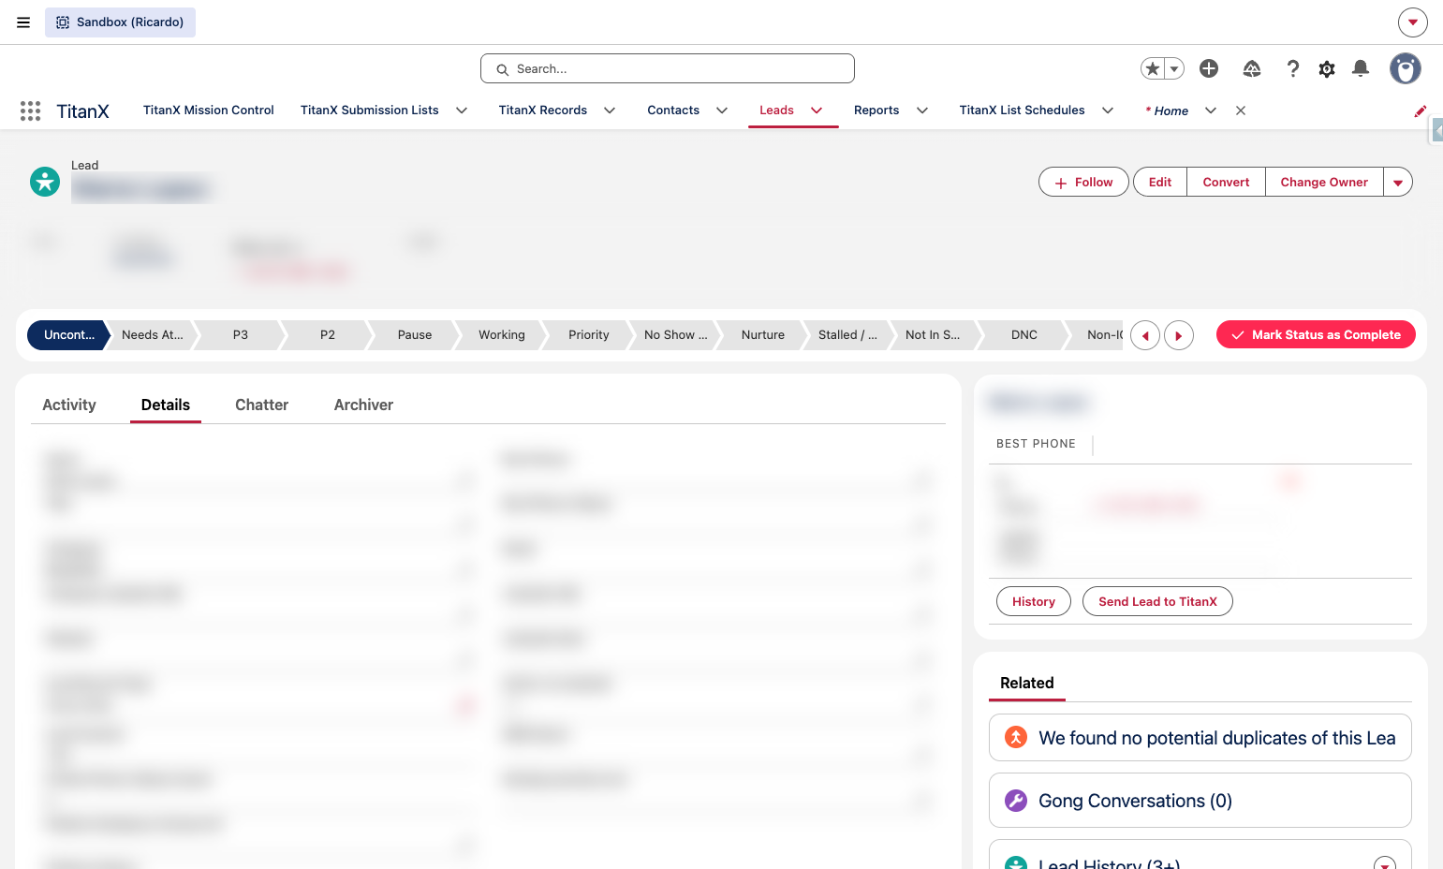Open Setup gear icon
The height and width of the screenshot is (869, 1443).
(x=1327, y=68)
